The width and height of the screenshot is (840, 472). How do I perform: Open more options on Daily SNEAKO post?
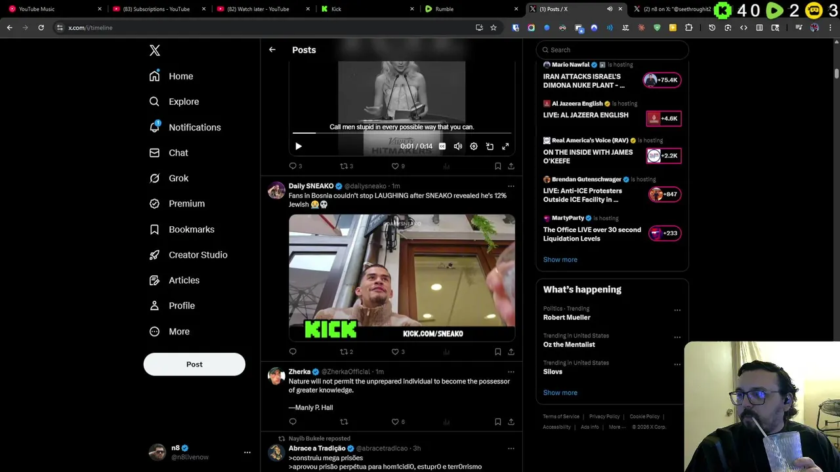(511, 186)
